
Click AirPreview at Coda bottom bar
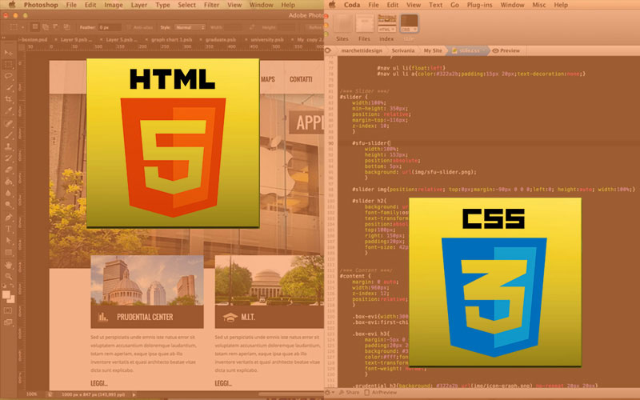381,392
